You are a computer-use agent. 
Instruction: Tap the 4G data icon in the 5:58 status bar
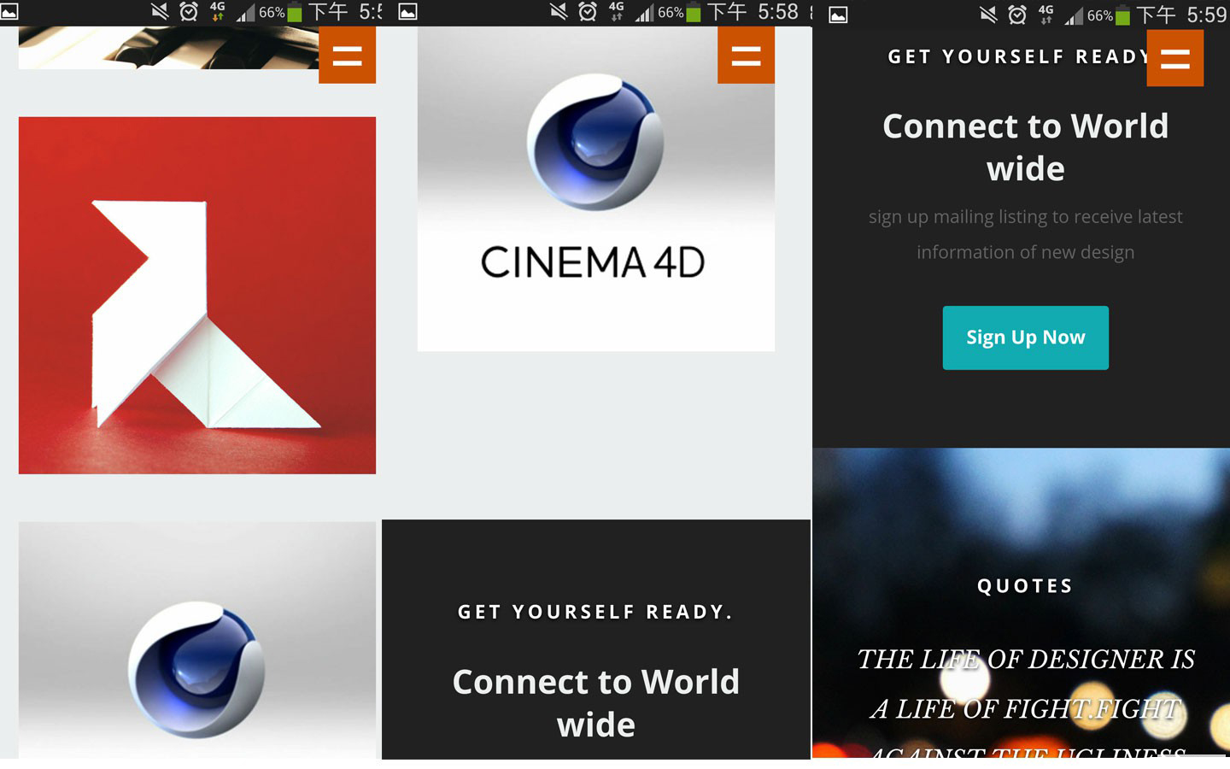pyautogui.click(x=616, y=11)
